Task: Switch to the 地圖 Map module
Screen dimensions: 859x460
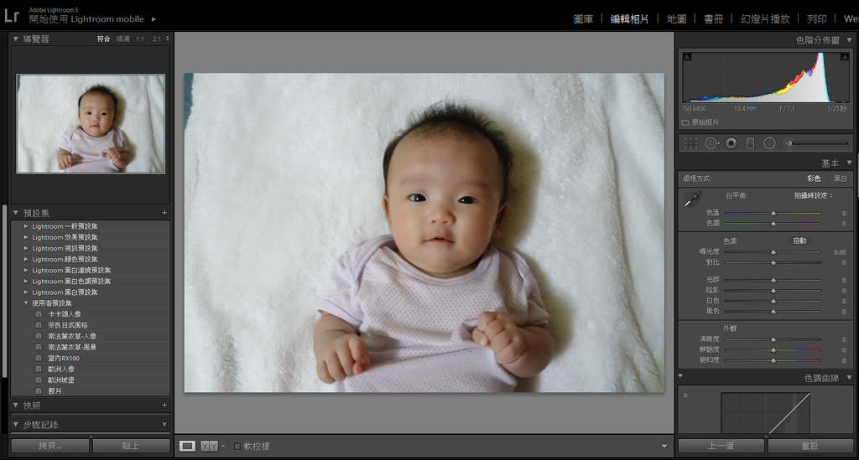Action: click(x=677, y=19)
